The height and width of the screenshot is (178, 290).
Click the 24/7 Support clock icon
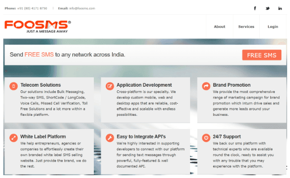coord(206,138)
